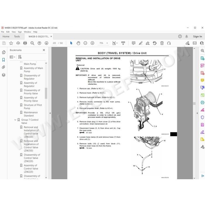Image resolution: width=205 pixels, height=205 pixels.
Task: Click the Sign In button
Action: pos(197,37)
